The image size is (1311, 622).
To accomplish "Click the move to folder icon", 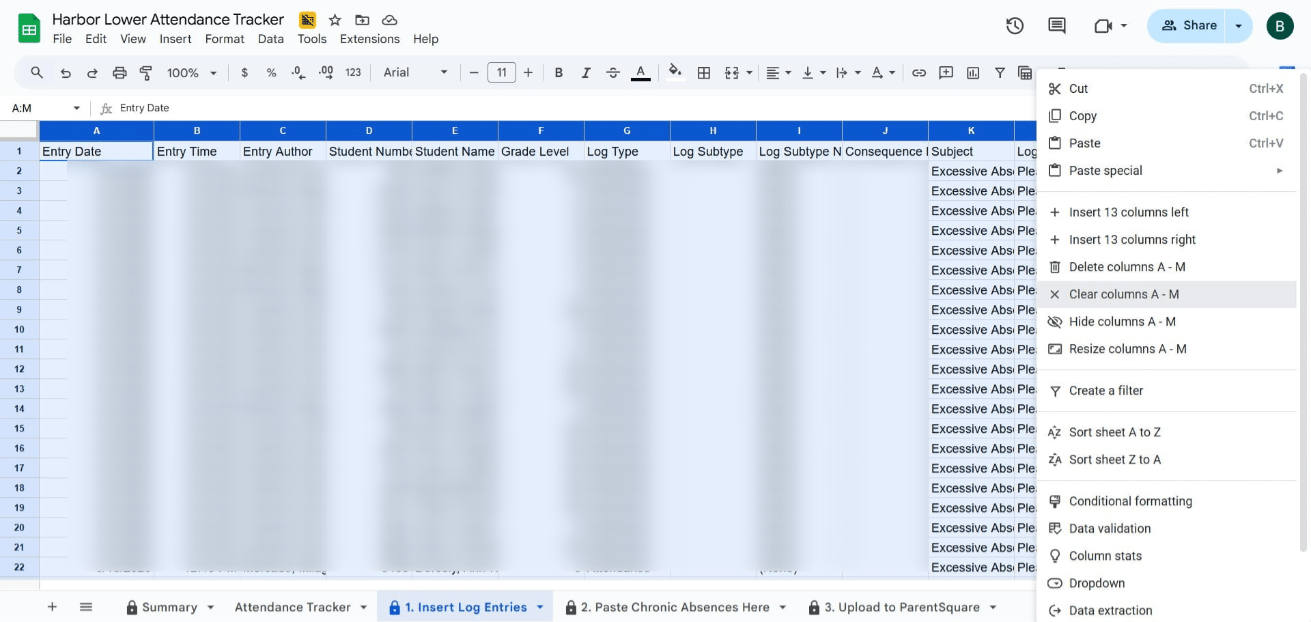I will tap(363, 20).
